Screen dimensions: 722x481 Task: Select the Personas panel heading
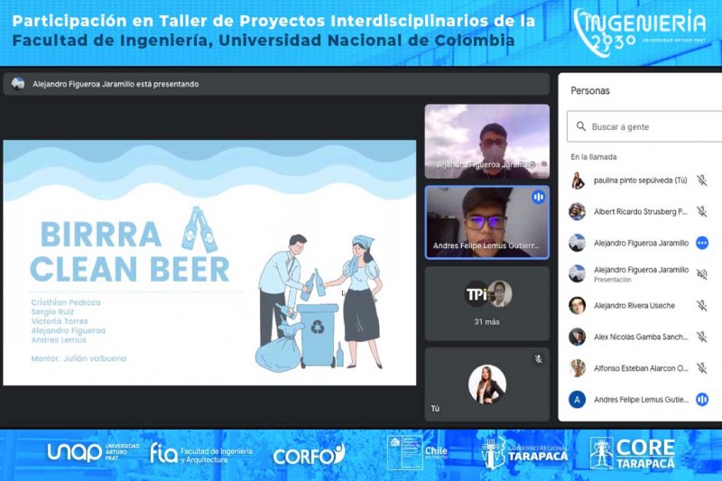click(590, 91)
